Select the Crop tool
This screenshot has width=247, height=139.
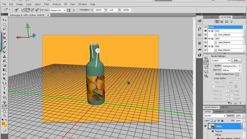click(4, 38)
